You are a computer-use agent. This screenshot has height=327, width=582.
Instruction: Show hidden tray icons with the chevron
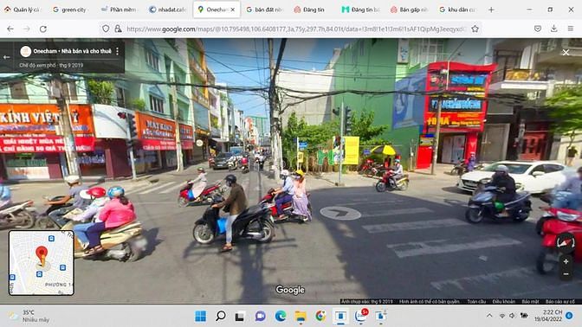point(489,316)
